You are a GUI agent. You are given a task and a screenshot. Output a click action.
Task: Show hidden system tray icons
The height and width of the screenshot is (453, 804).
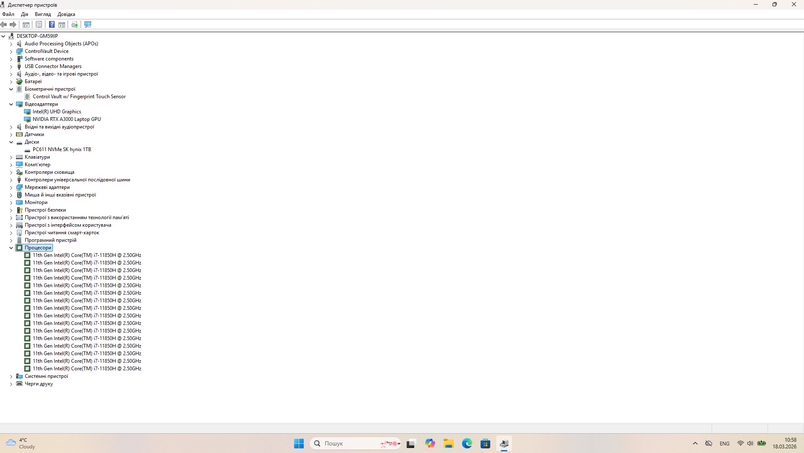(x=695, y=443)
